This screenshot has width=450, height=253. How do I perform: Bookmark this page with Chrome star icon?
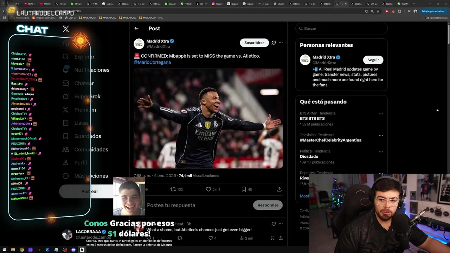tap(378, 11)
